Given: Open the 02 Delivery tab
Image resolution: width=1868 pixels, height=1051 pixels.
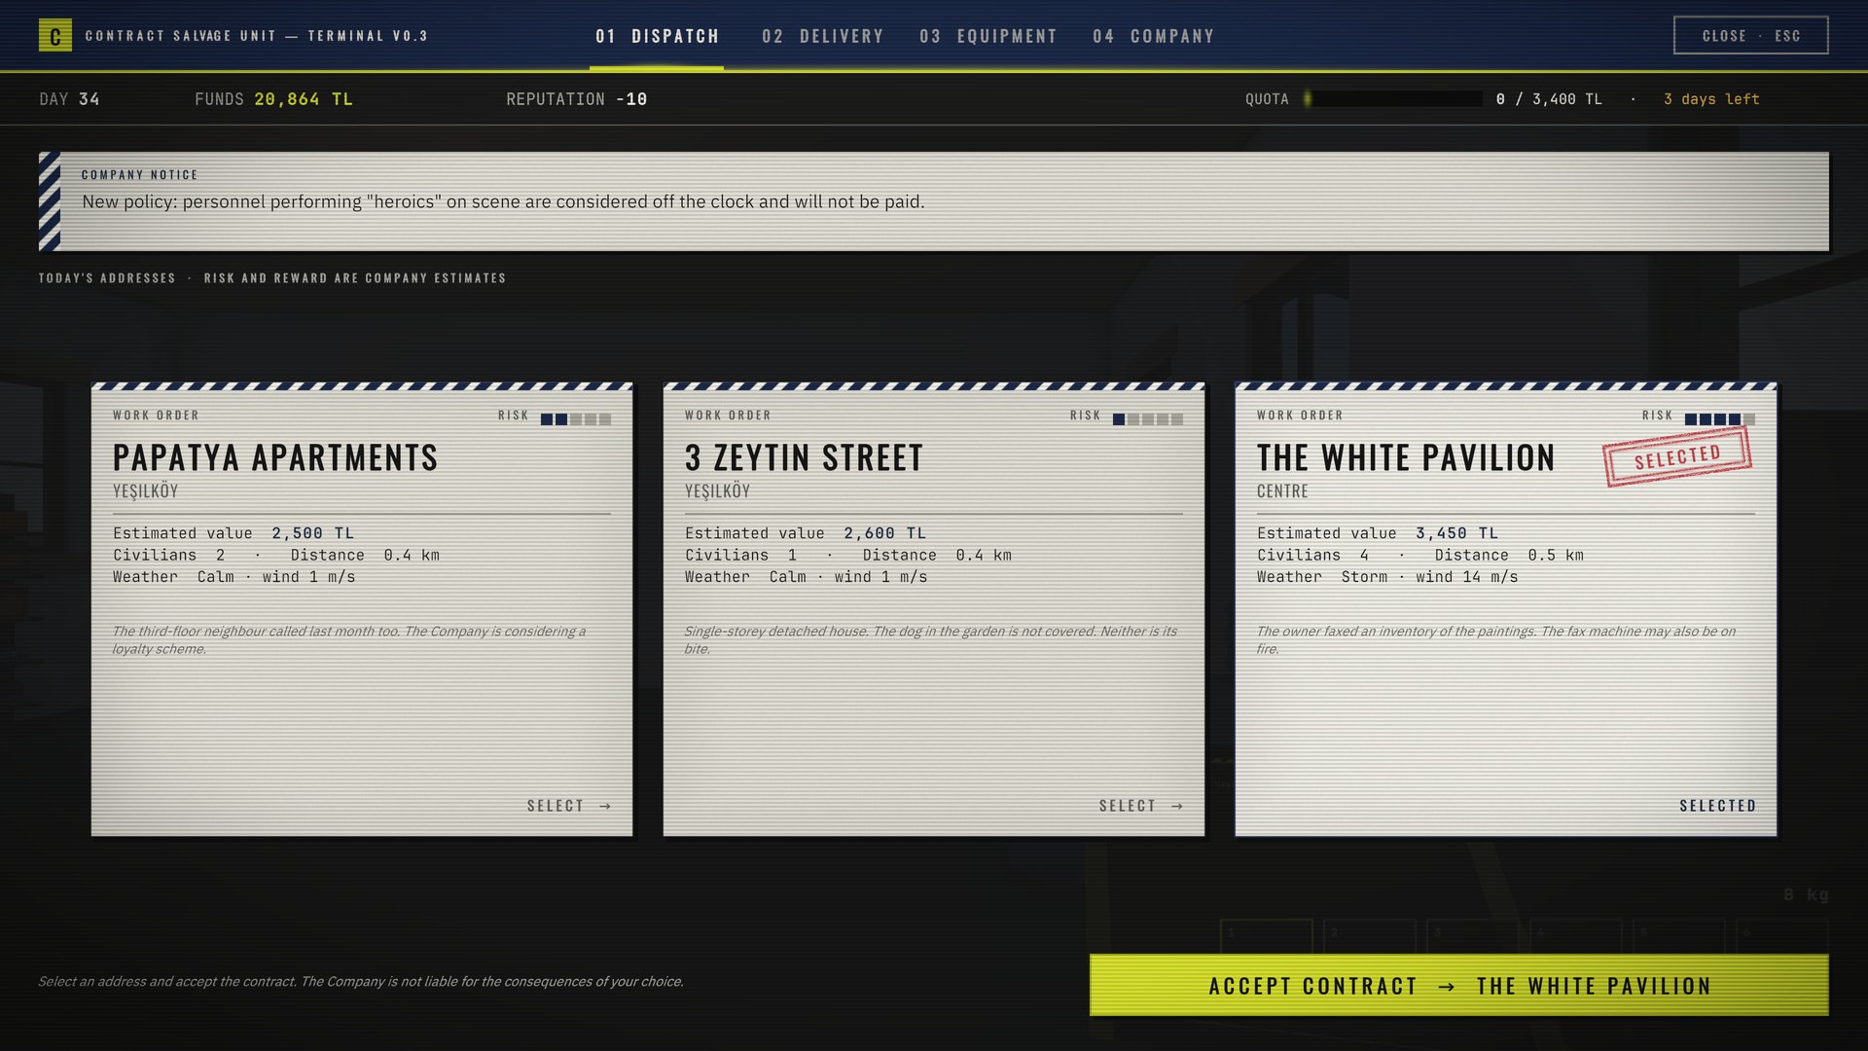Looking at the screenshot, I should [823, 36].
